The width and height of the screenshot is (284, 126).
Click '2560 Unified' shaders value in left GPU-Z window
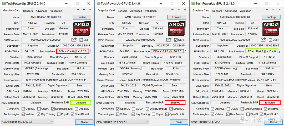(35, 57)
